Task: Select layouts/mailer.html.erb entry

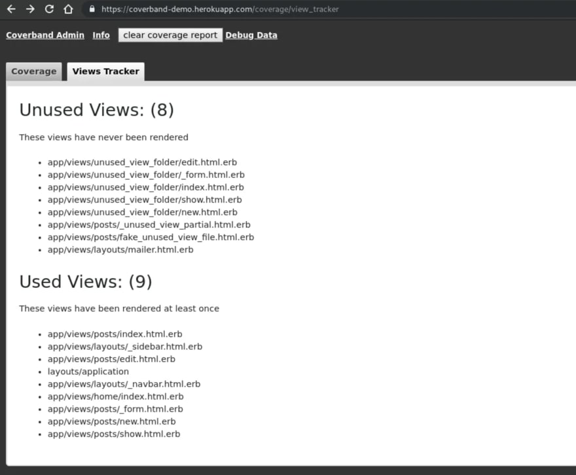Action: (120, 250)
